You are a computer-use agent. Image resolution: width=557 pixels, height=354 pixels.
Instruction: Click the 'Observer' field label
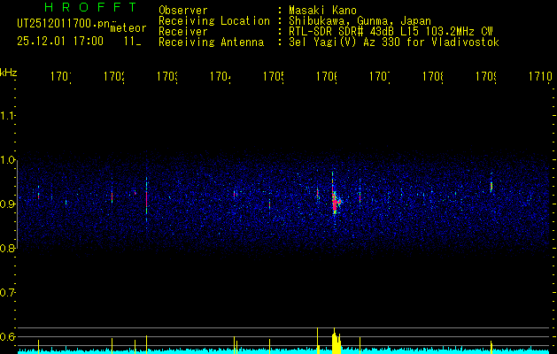[183, 11]
